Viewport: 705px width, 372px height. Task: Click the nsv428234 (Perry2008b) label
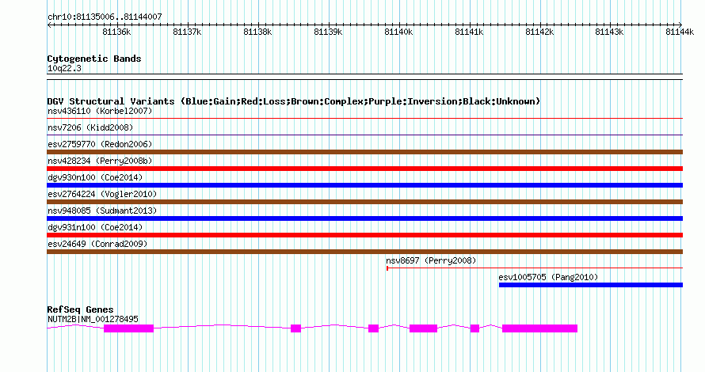coord(100,161)
